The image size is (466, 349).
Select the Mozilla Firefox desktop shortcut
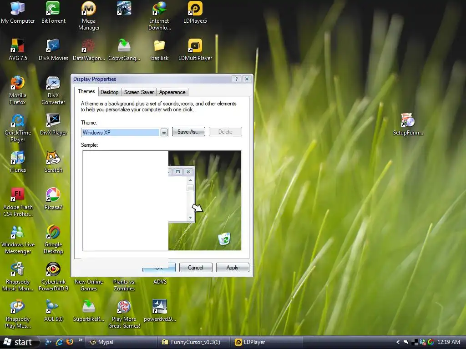click(18, 90)
